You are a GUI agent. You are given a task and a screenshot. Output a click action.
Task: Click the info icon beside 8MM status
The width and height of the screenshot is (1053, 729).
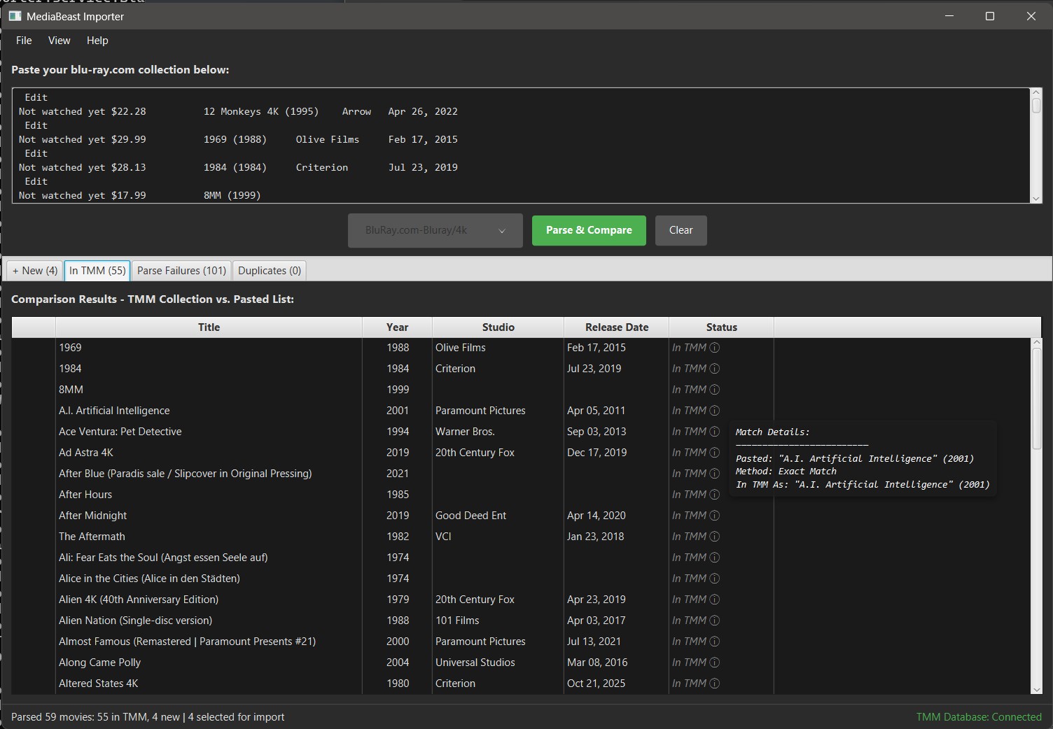pyautogui.click(x=714, y=390)
